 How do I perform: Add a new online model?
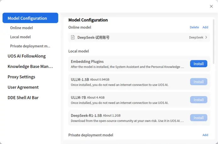pos(205,27)
